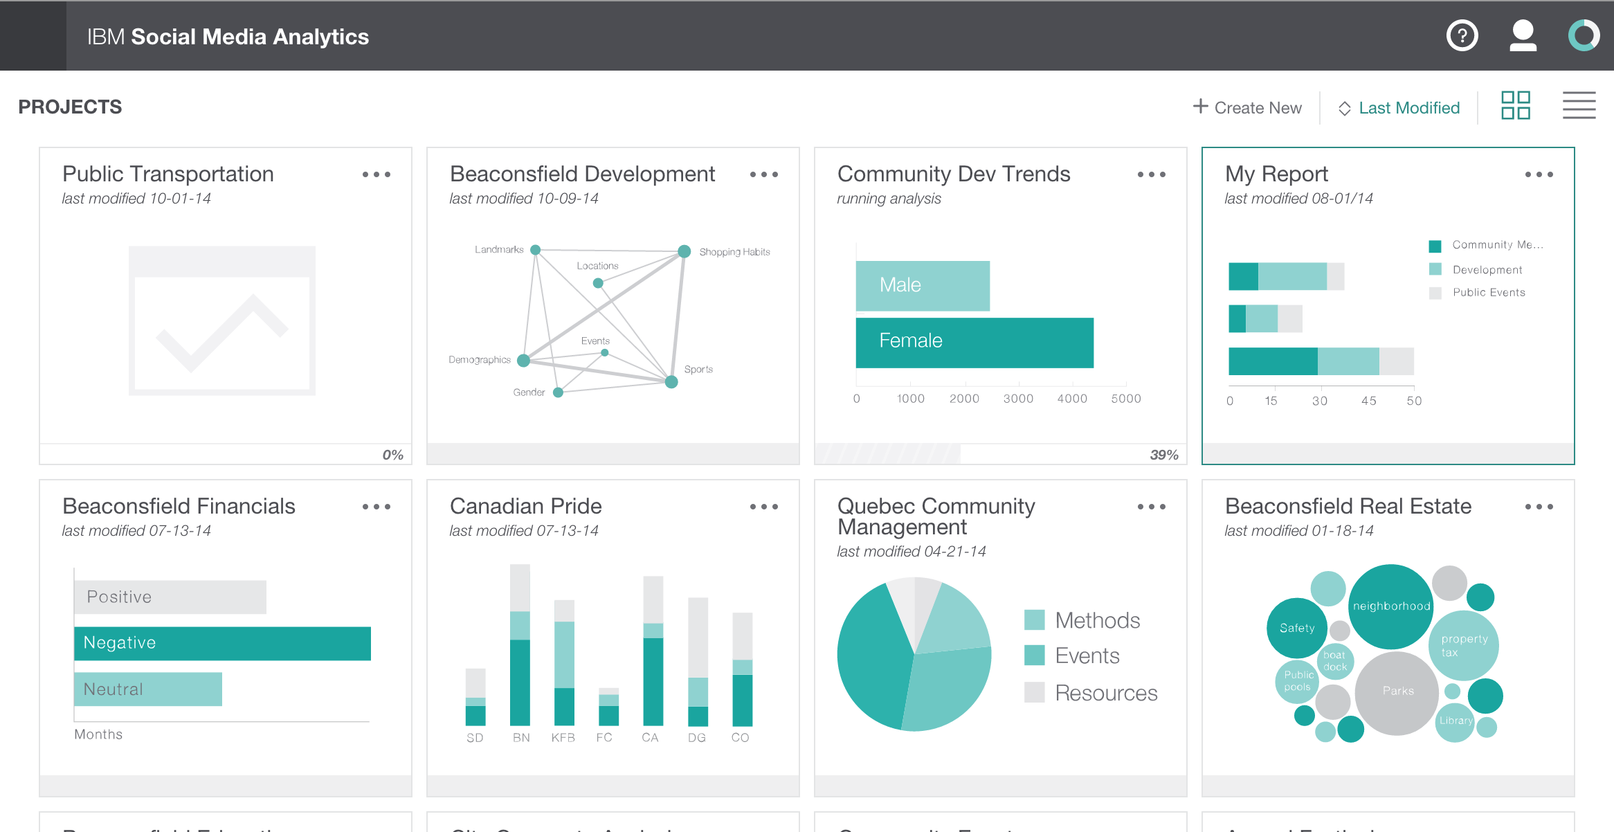1614x832 pixels.
Task: Select the Male bar in Community Dev Trends
Action: pos(923,285)
